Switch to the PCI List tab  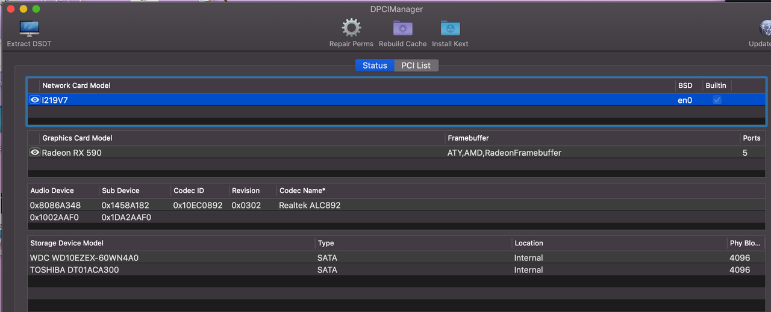tap(416, 66)
